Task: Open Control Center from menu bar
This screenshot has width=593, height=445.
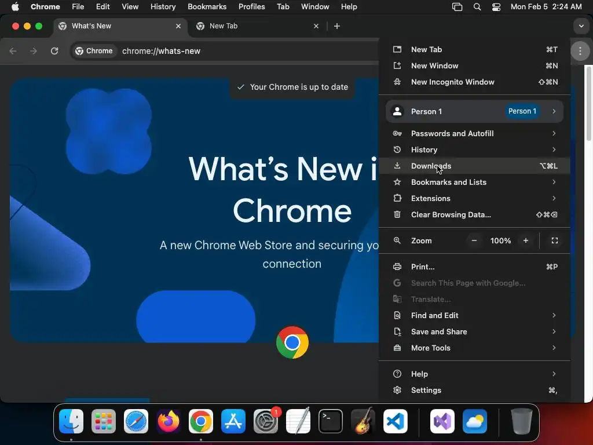Action: [x=496, y=7]
